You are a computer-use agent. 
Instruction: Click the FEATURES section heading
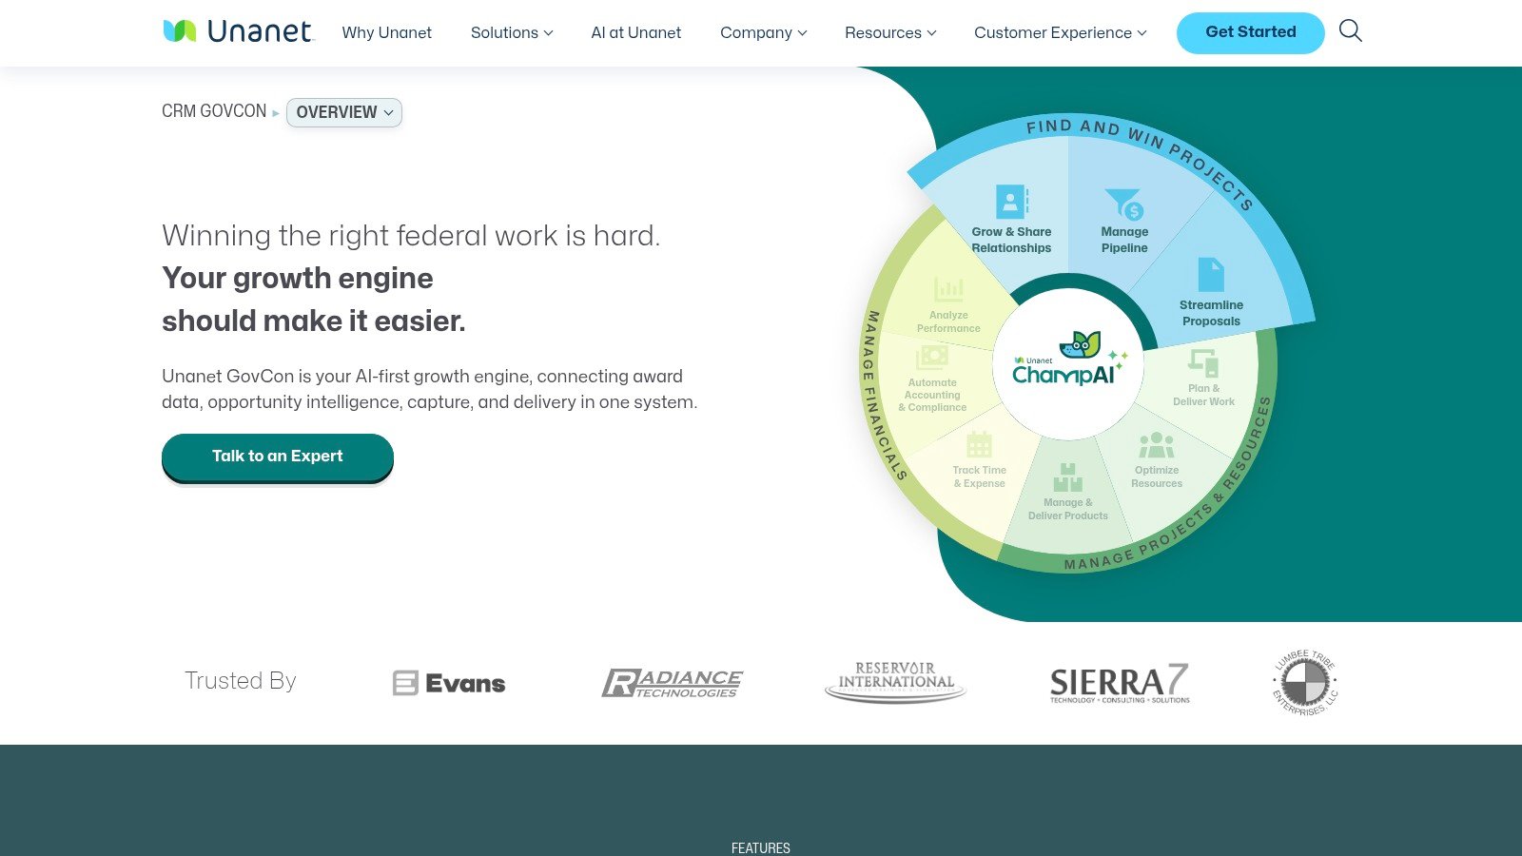point(760,847)
